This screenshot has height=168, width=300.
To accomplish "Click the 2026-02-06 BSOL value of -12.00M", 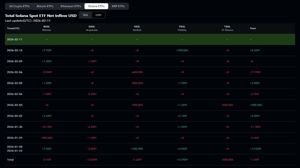I will [x=46, y=72].
